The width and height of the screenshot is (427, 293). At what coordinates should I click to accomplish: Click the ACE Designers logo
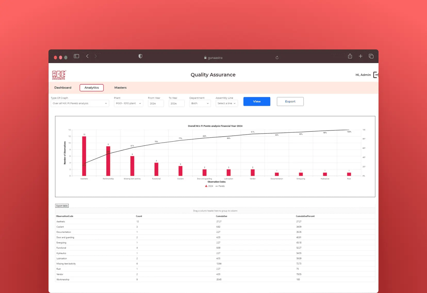(x=59, y=75)
